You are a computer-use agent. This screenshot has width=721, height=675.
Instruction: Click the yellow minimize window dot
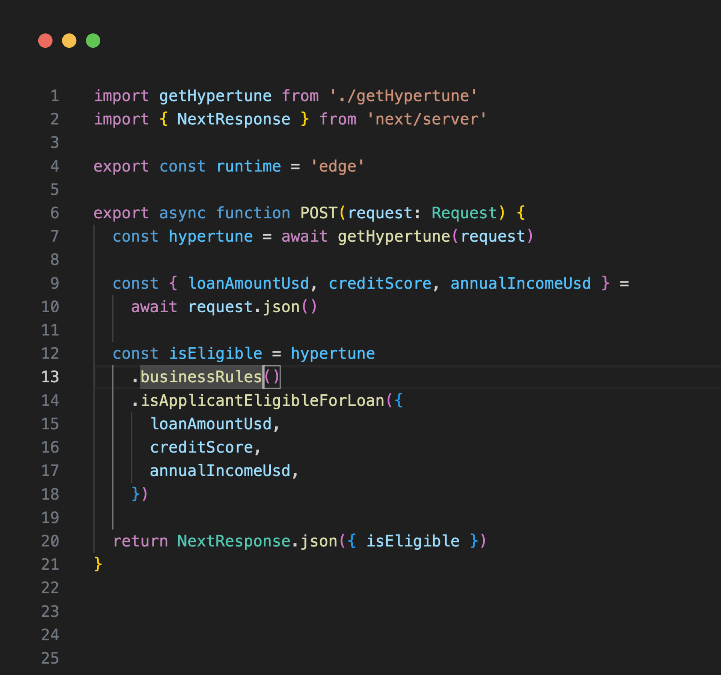point(69,41)
